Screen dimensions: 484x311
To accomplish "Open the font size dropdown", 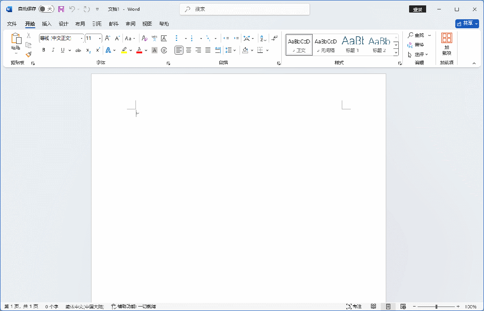I will 100,39.
